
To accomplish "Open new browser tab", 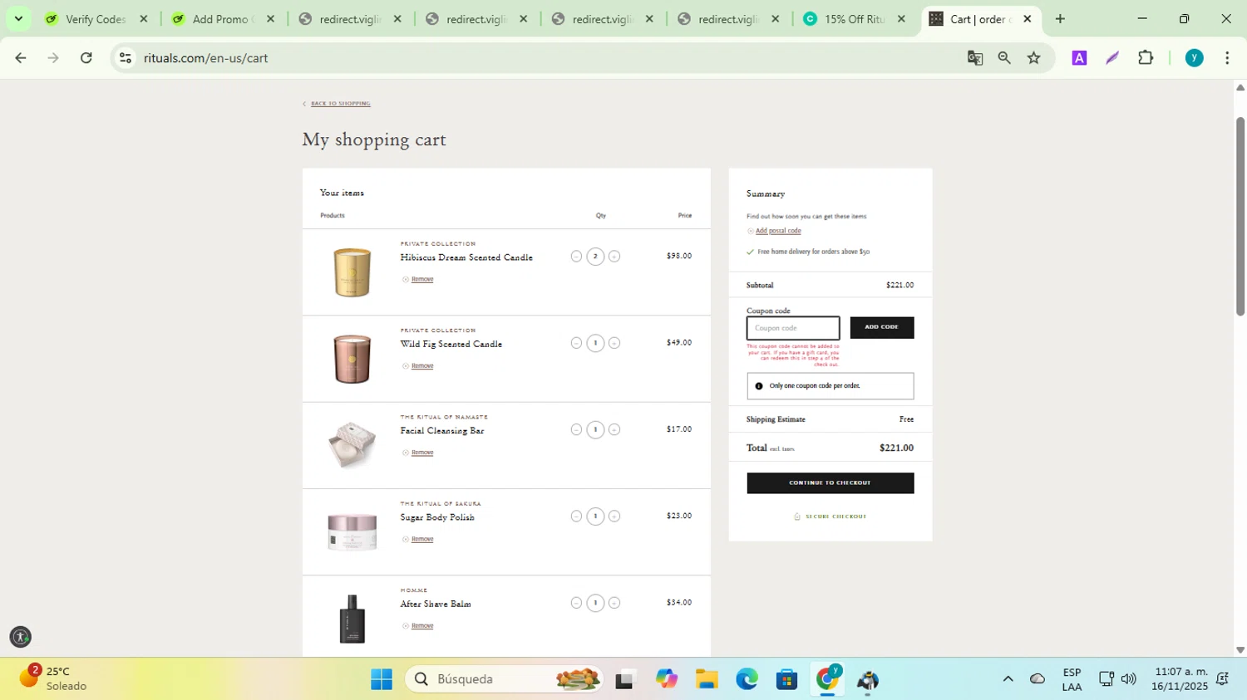I will click(x=1060, y=18).
